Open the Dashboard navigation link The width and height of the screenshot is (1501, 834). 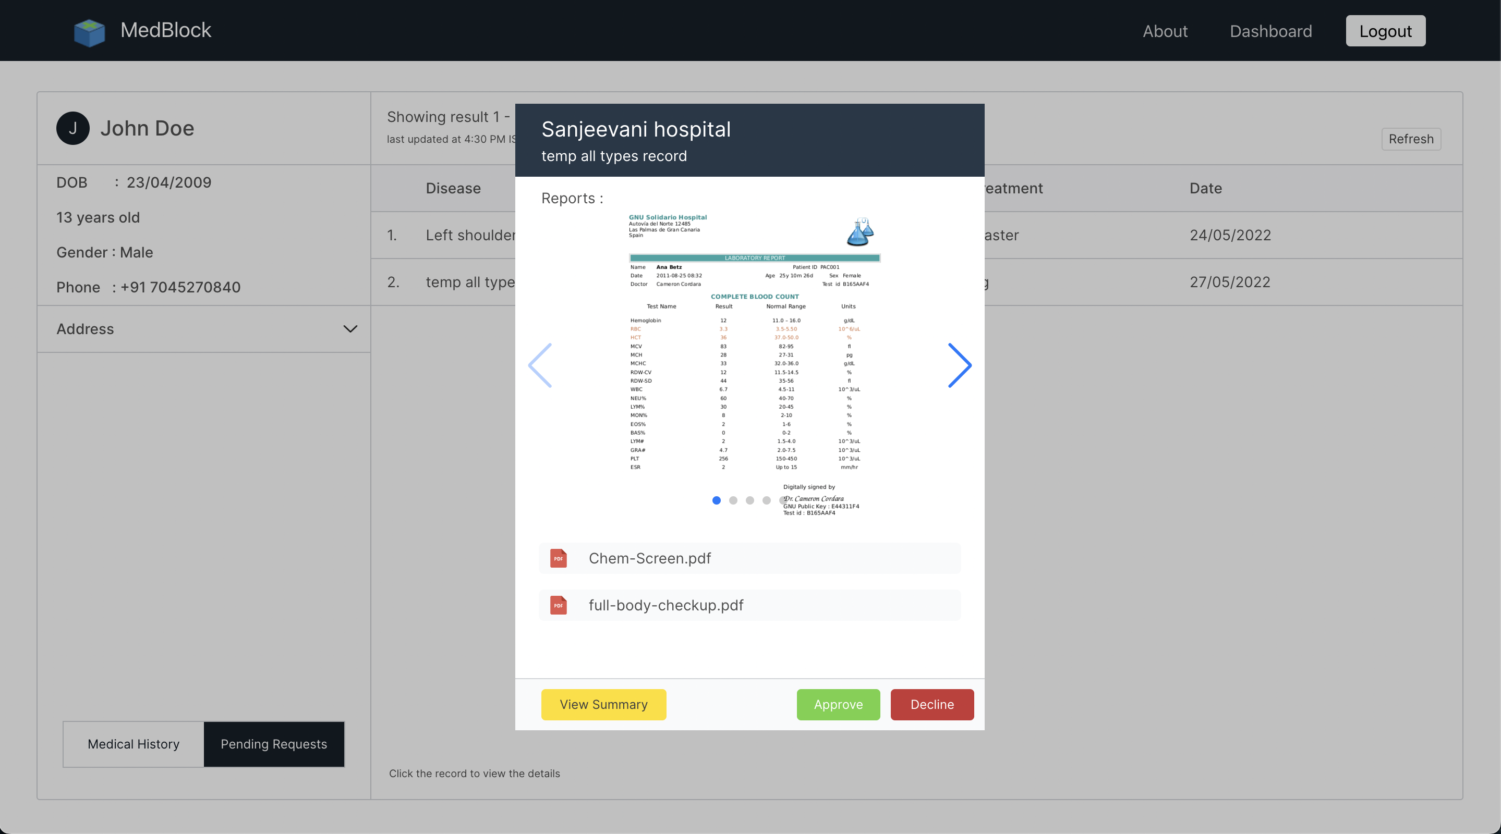[x=1270, y=31]
